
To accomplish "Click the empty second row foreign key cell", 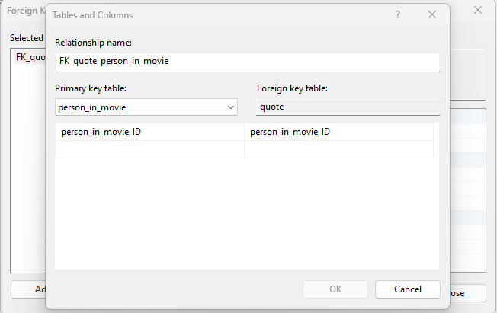I will (x=338, y=149).
